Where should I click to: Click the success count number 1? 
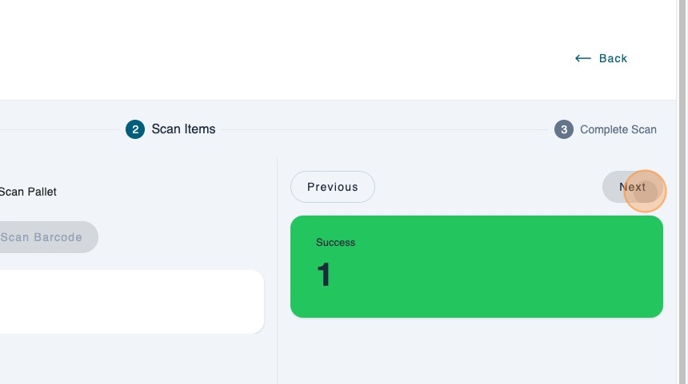coord(323,275)
